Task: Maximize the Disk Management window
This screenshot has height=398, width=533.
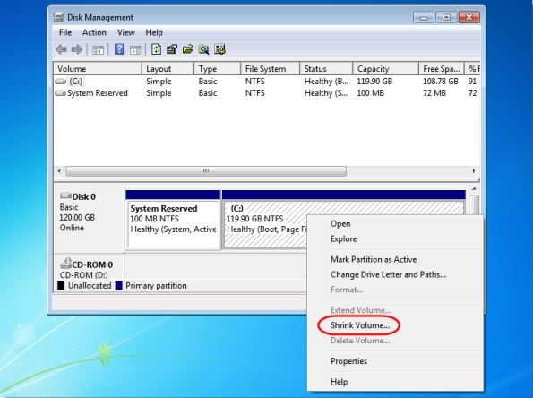Action: pos(446,17)
